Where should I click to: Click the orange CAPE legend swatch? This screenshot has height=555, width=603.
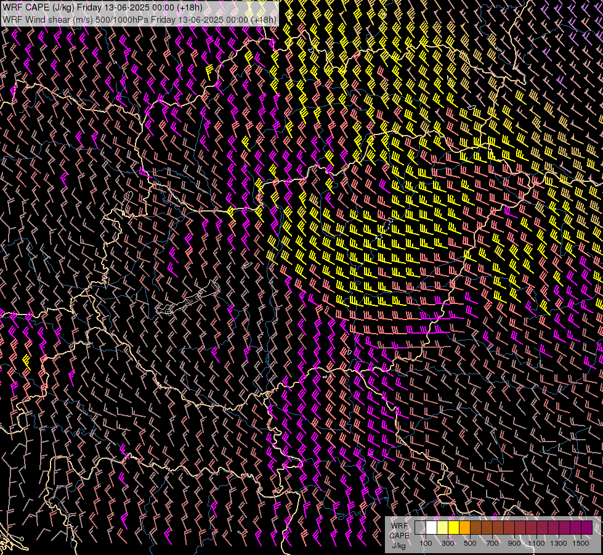464,528
